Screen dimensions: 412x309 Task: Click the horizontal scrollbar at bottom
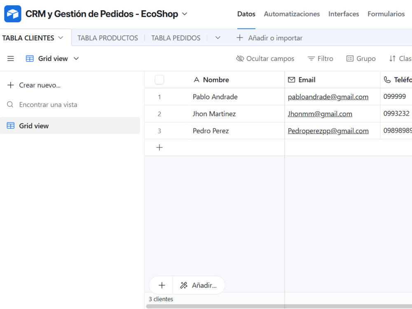pyautogui.click(x=279, y=307)
